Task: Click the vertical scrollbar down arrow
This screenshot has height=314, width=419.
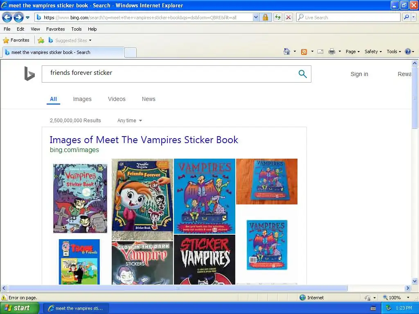Action: coord(415,281)
